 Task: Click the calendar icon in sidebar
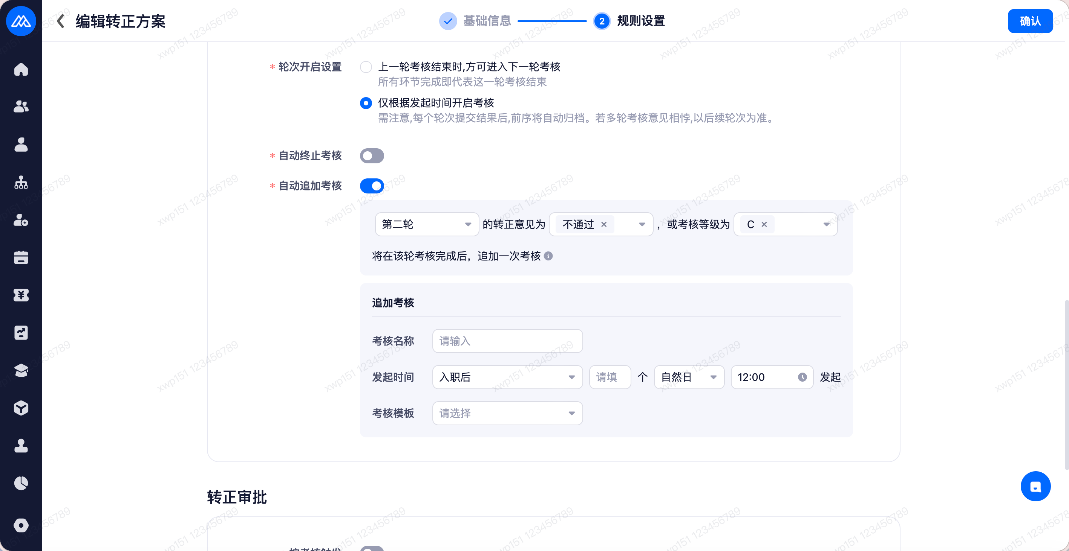(21, 257)
